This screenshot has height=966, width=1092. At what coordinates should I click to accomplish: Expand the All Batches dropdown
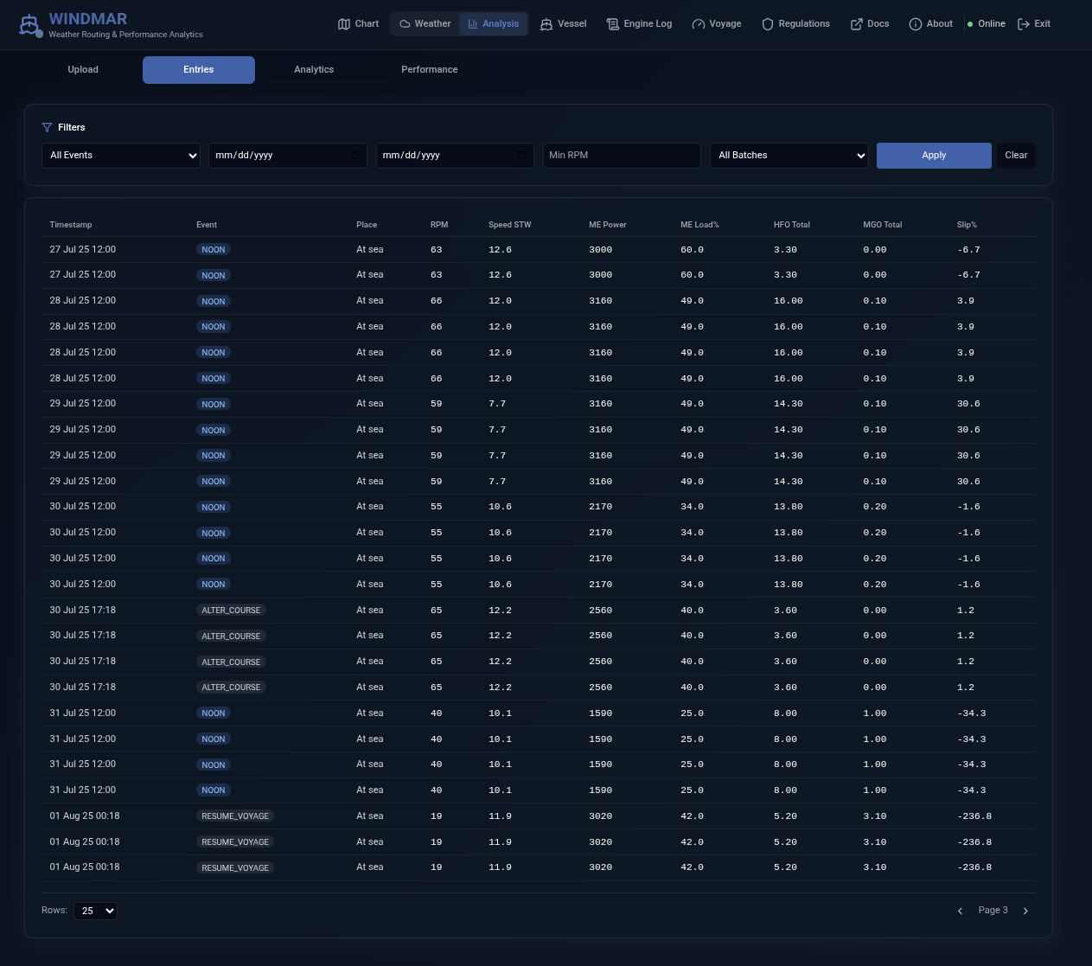[789, 156]
